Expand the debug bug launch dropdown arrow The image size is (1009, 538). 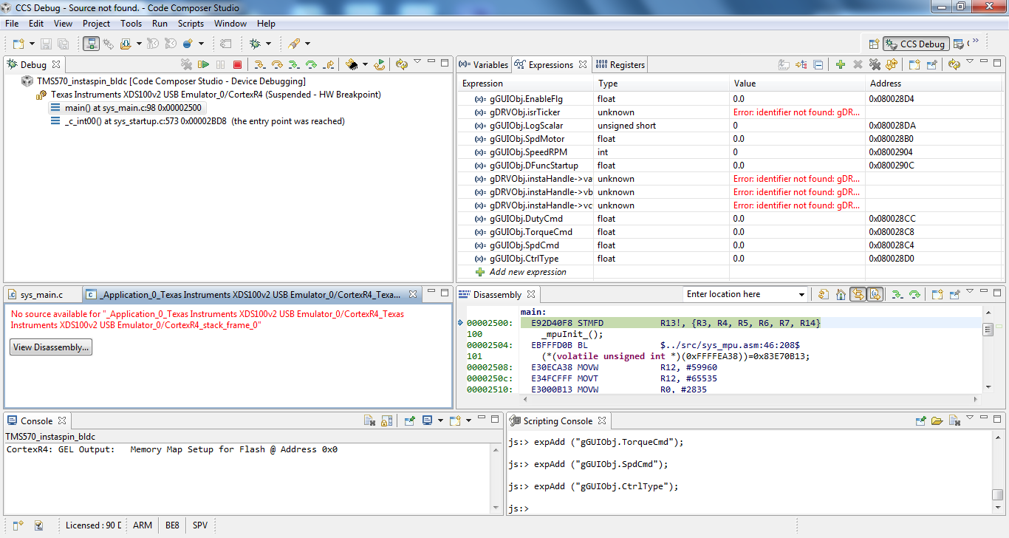[268, 44]
